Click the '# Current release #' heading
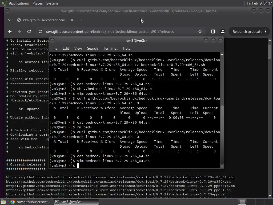Viewport: 273px width, 205px height. pyautogui.click(x=26, y=164)
